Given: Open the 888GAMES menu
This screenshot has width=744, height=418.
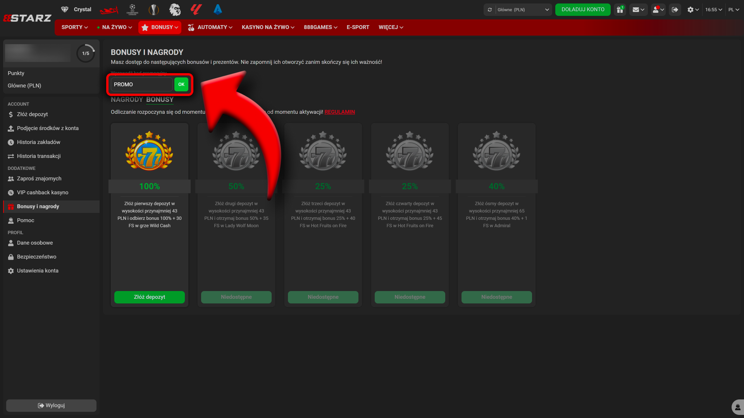Looking at the screenshot, I should point(320,27).
